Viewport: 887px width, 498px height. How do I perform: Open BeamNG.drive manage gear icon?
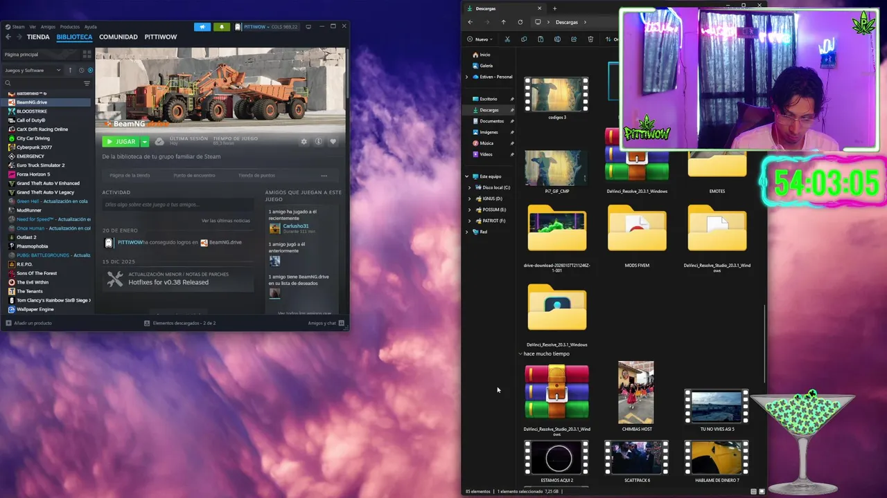[304, 141]
